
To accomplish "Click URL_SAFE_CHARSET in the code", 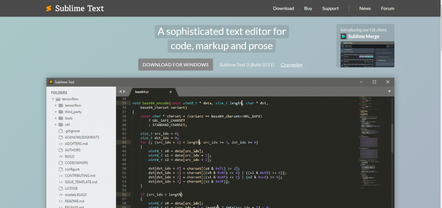I will point(169,120).
